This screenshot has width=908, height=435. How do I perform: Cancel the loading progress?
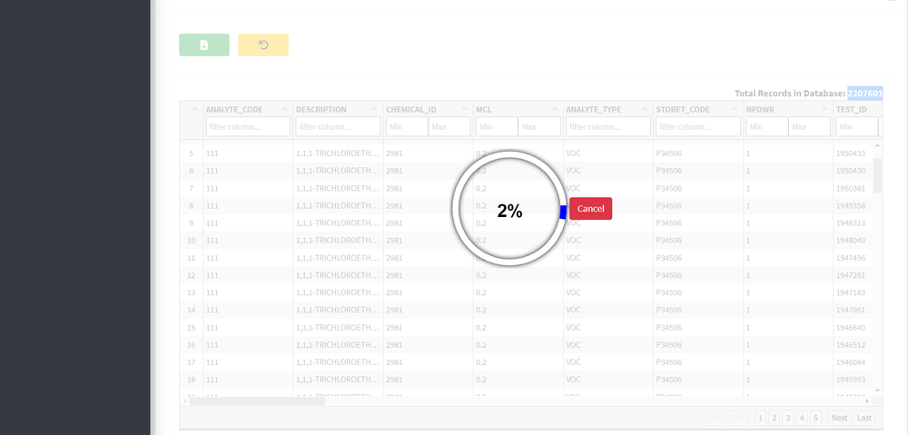(590, 209)
